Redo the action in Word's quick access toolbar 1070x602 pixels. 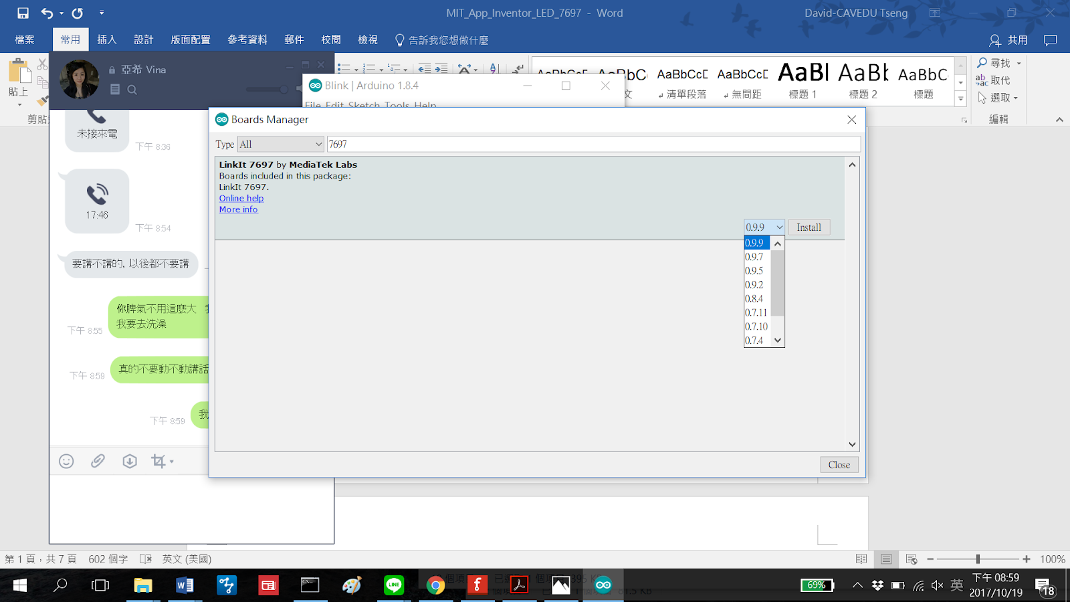click(78, 13)
